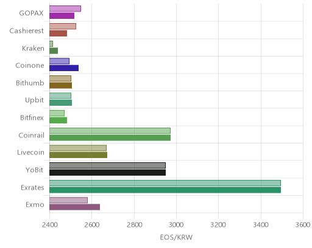Click the olive Livecoin lower bar
312x248 pixels.
78,155
